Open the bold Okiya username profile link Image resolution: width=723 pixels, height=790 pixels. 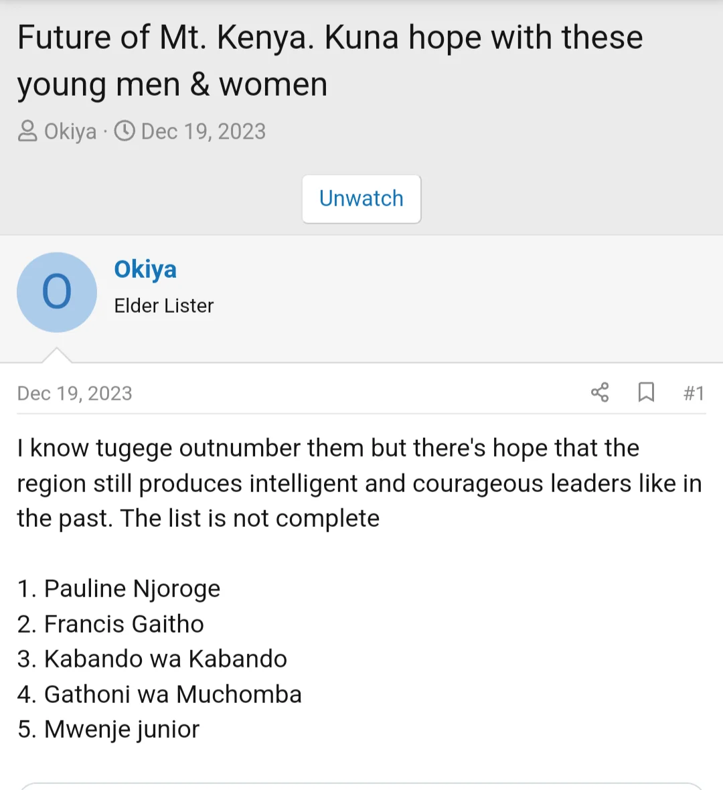(x=145, y=269)
